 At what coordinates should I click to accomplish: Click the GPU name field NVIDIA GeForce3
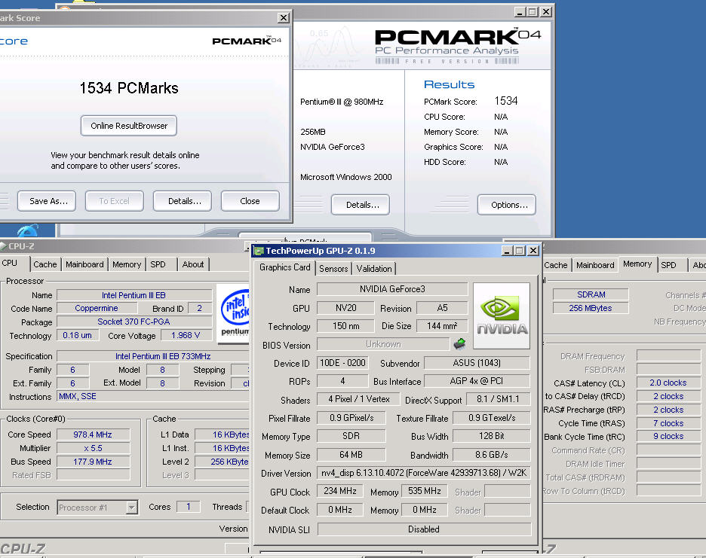[x=392, y=289]
